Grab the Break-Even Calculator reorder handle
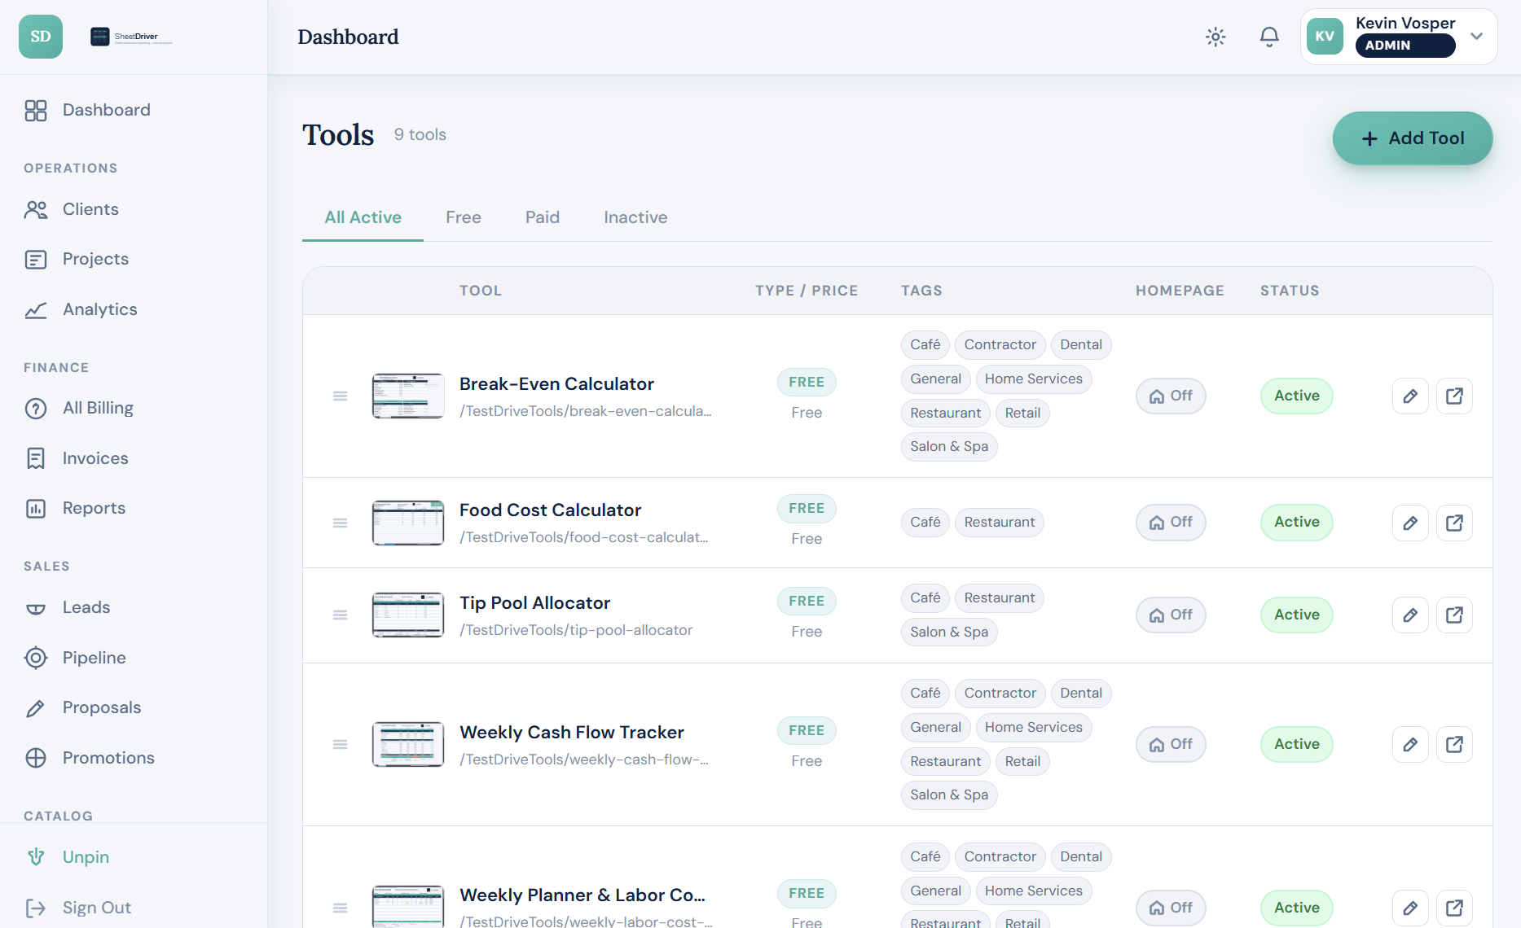This screenshot has width=1521, height=928. [x=341, y=396]
